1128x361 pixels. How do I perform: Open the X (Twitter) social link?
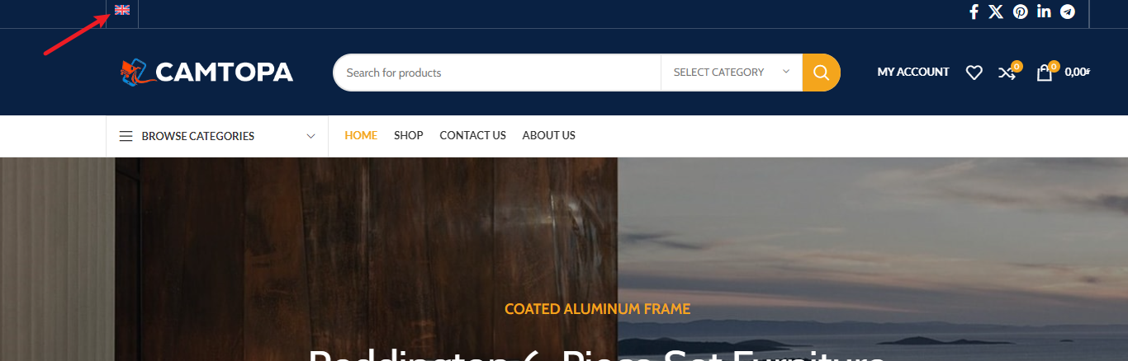[x=996, y=12]
